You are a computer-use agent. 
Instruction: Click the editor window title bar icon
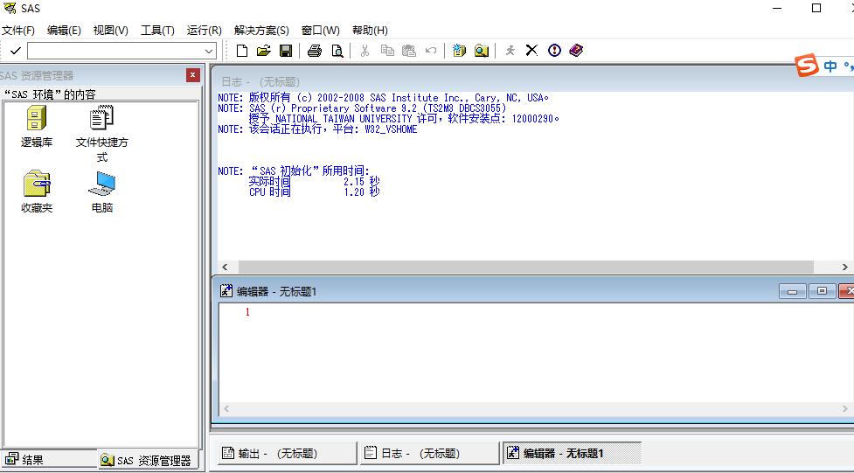226,291
